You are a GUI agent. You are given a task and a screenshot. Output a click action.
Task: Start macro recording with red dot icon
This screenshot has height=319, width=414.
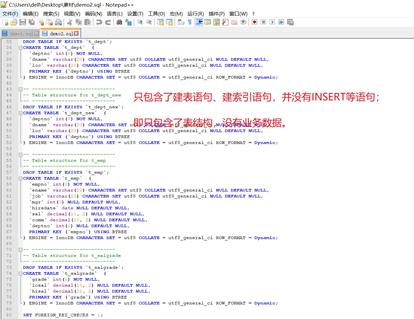[x=254, y=22]
